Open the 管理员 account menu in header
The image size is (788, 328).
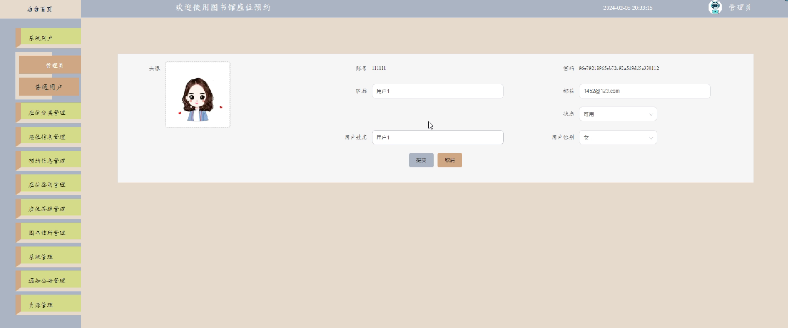739,8
